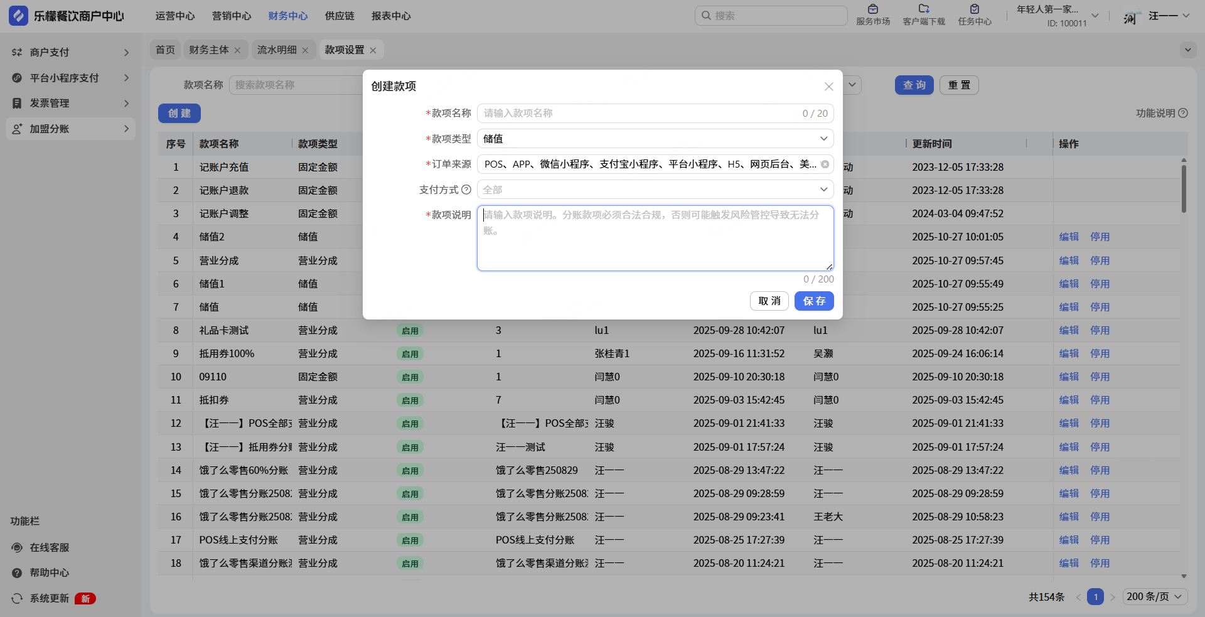Viewport: 1205px width, 617px height.
Task: Click the 启用 status tag for 09110
Action: tap(410, 377)
